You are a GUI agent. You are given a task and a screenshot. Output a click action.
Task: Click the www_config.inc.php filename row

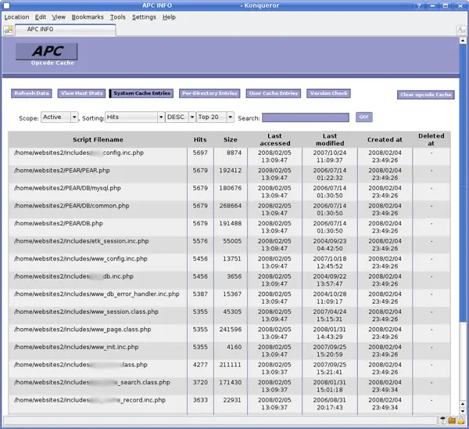click(81, 259)
